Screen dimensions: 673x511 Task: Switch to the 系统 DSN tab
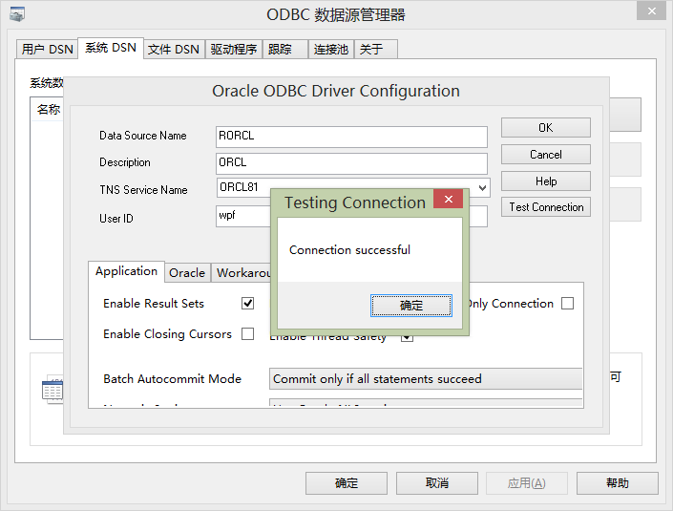tap(111, 48)
